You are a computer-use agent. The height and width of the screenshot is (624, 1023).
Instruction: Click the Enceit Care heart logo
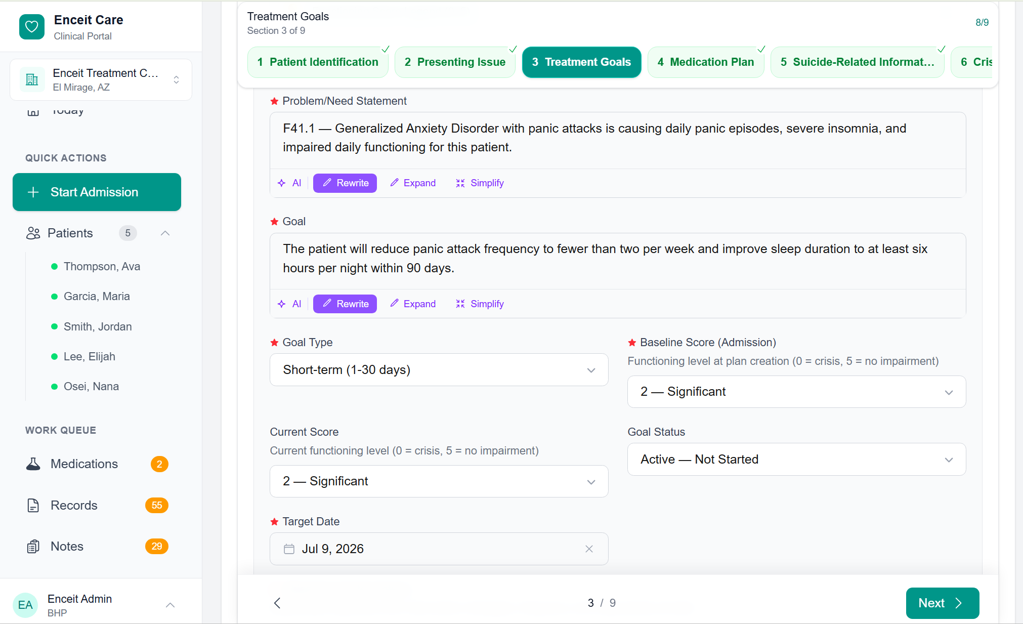pyautogui.click(x=32, y=27)
